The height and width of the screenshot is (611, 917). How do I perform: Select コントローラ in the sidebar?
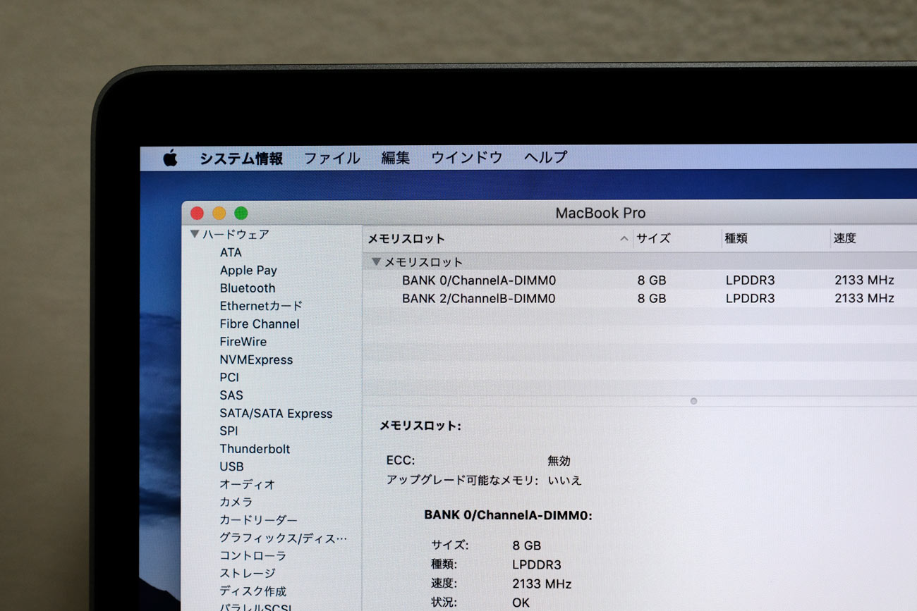pyautogui.click(x=253, y=556)
